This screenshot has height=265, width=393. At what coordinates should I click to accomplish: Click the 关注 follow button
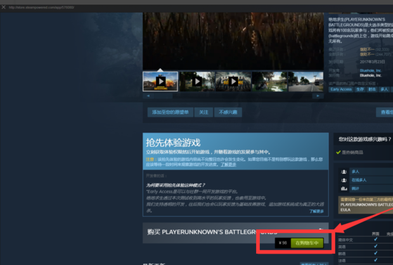click(203, 112)
